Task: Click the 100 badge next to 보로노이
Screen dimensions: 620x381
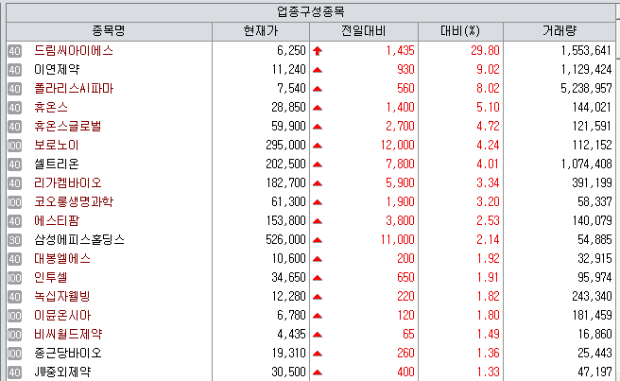Action: coord(14,146)
